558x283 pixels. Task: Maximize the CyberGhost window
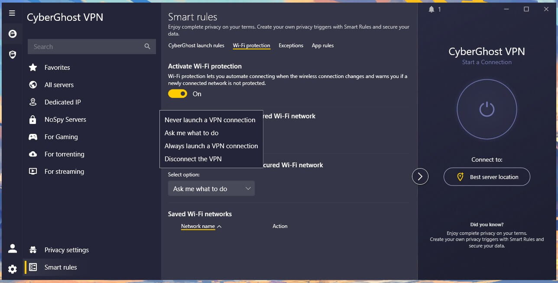[526, 9]
